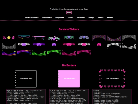
Task: Select the standalone purple bow
Action: tap(54, 44)
